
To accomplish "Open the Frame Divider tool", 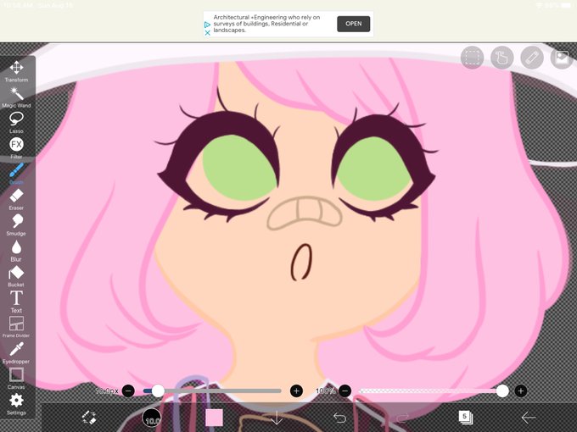I will 17,327.
